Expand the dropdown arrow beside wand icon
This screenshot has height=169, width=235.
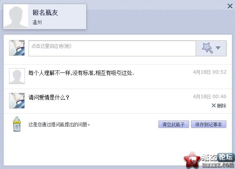tap(218, 48)
